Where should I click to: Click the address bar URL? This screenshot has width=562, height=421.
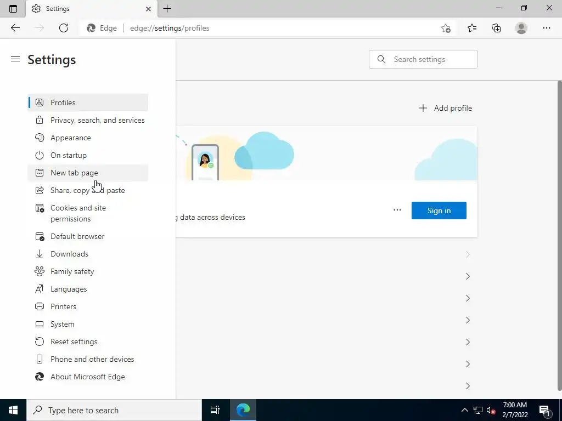click(170, 29)
